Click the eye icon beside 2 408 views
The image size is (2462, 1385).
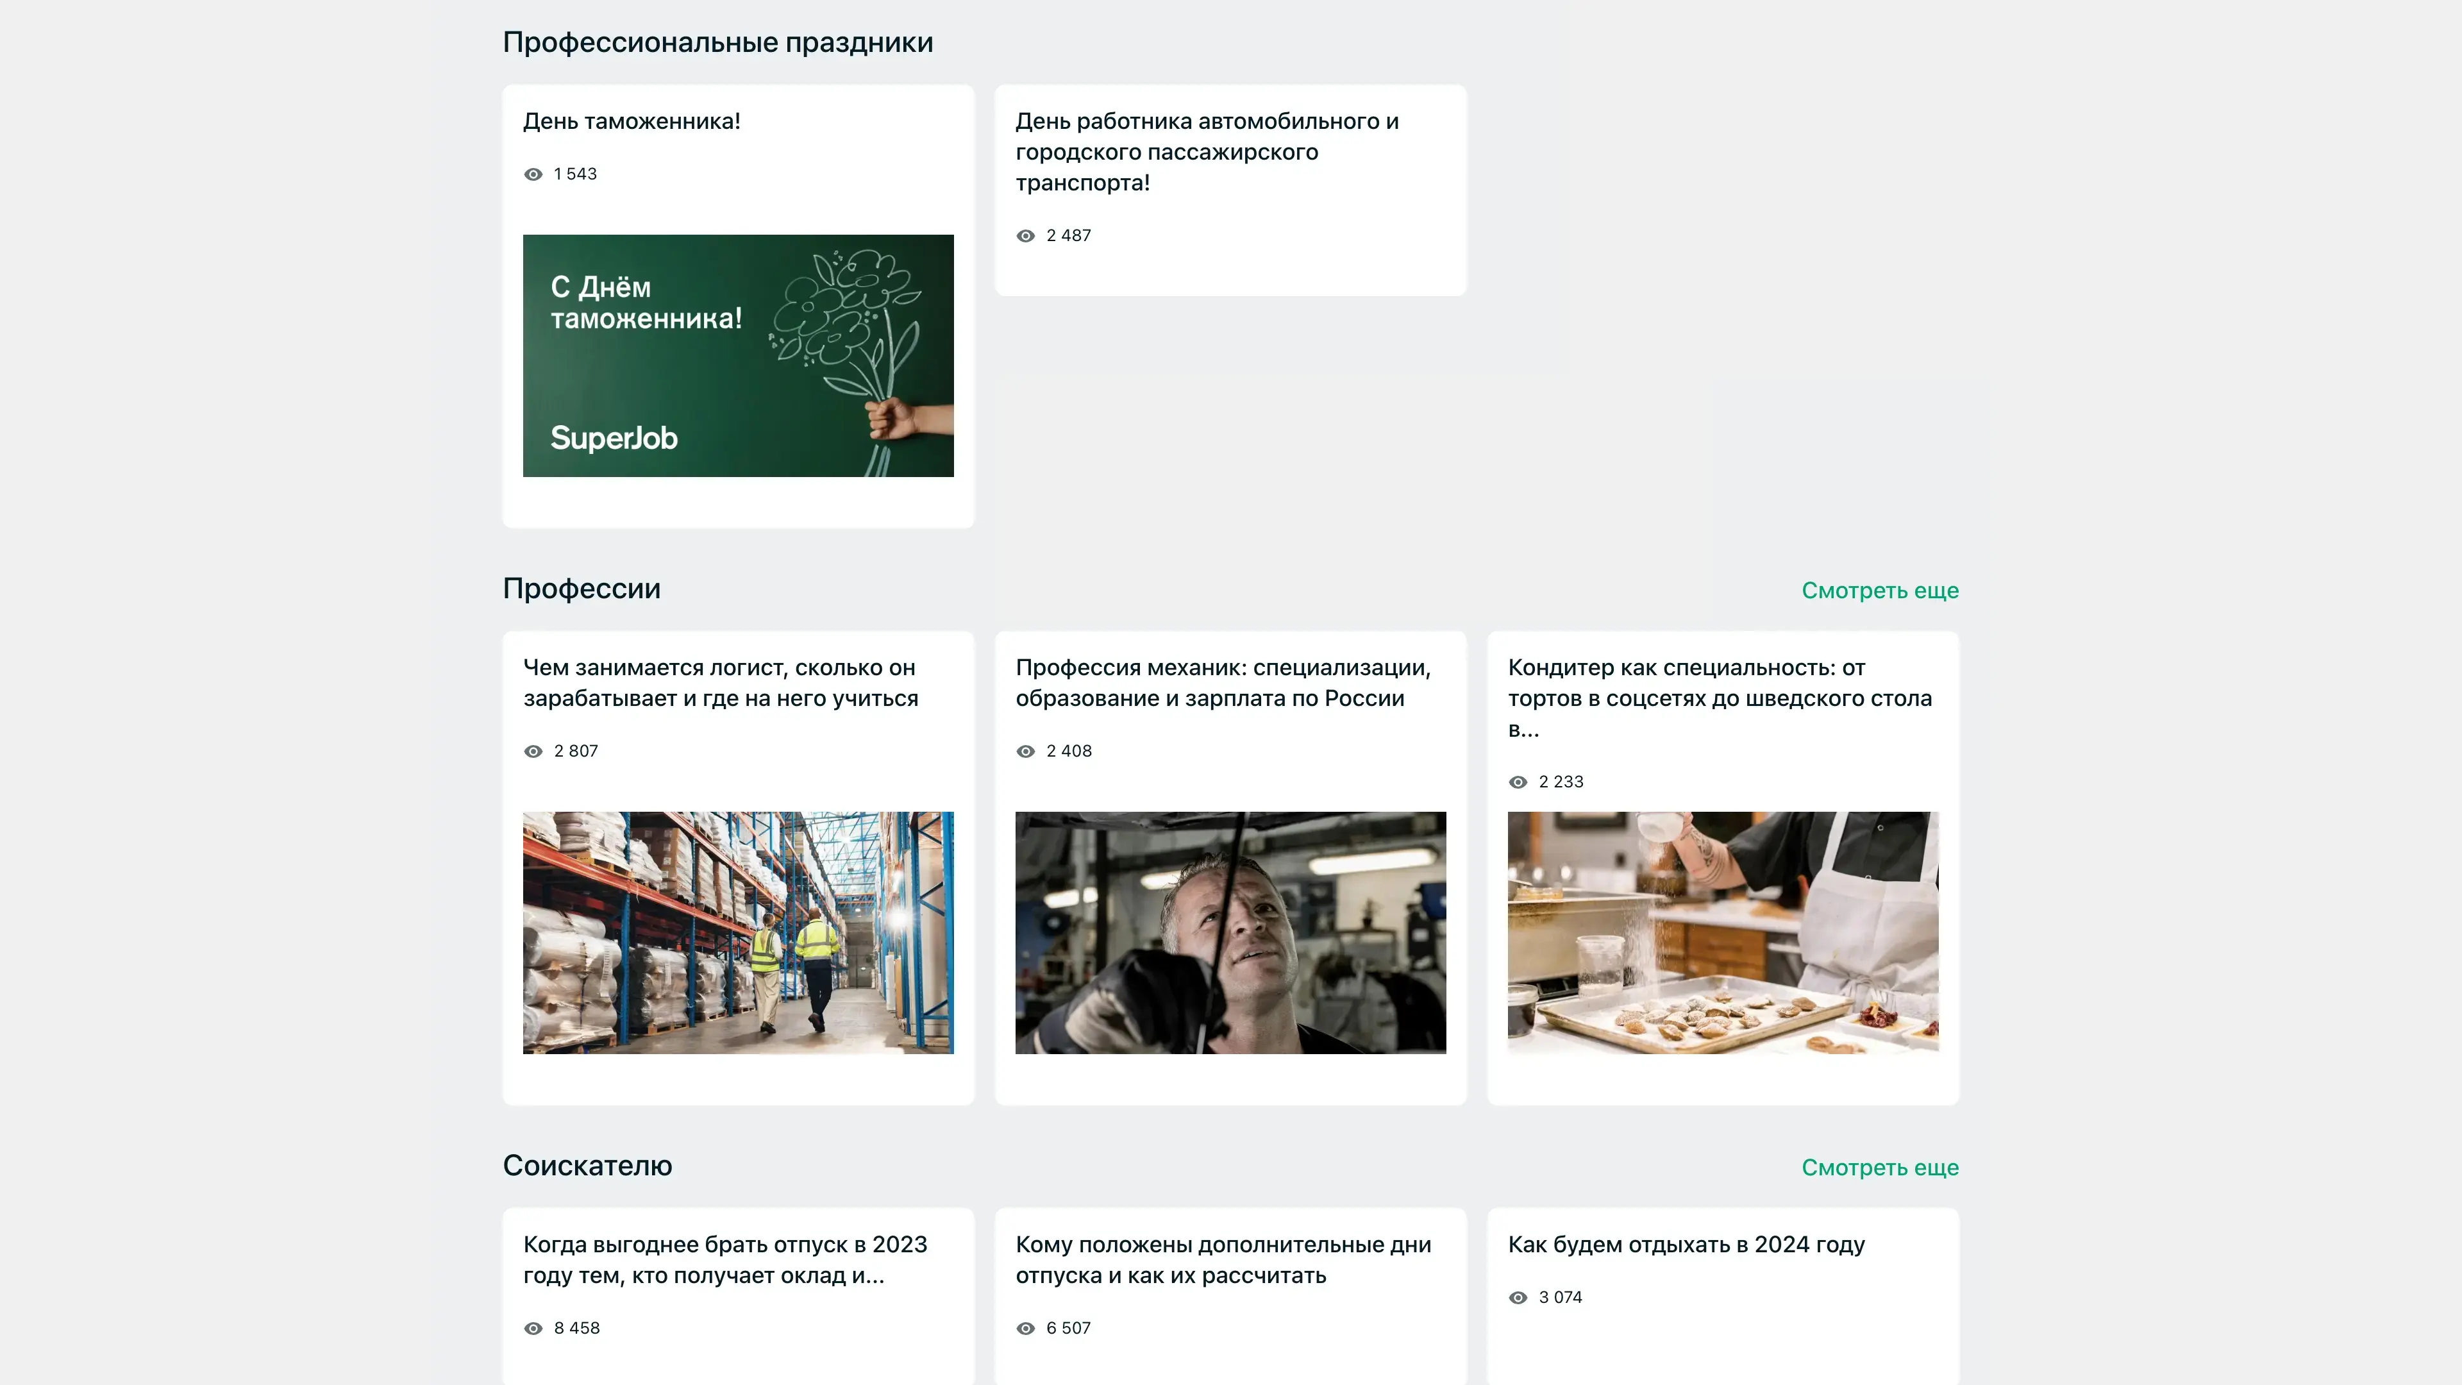point(1026,751)
